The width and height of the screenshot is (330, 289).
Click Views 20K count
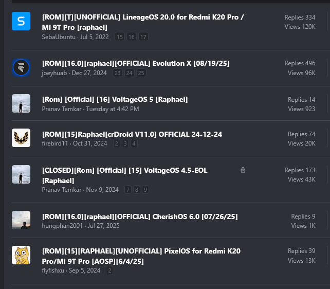coord(301,143)
